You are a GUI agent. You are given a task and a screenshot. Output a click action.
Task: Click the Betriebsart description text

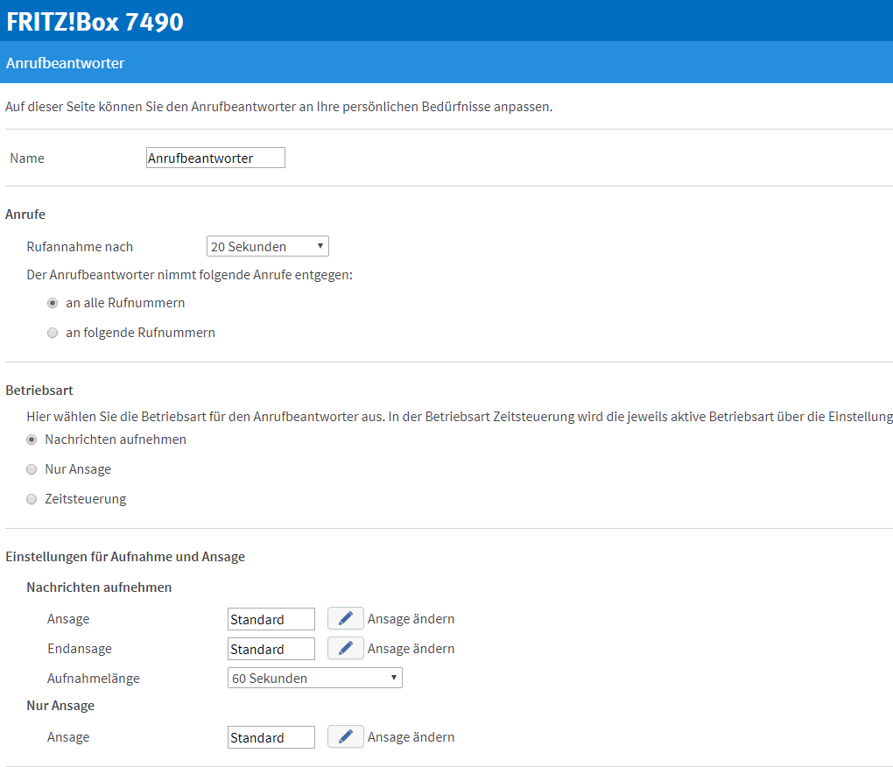pos(460,417)
